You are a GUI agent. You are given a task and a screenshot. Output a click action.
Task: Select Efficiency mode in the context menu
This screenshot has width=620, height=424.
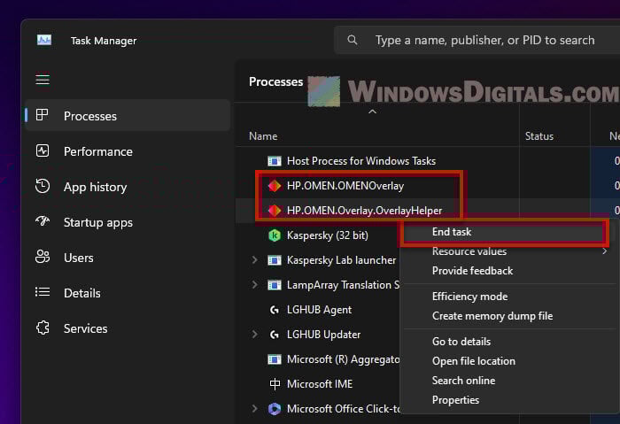[x=469, y=297]
